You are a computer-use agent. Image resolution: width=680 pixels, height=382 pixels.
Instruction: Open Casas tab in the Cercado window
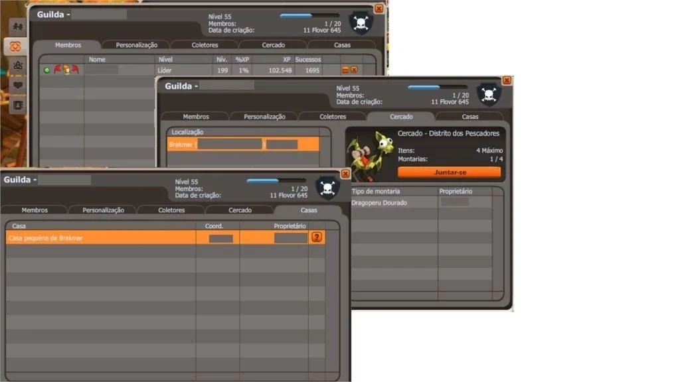[x=470, y=117]
